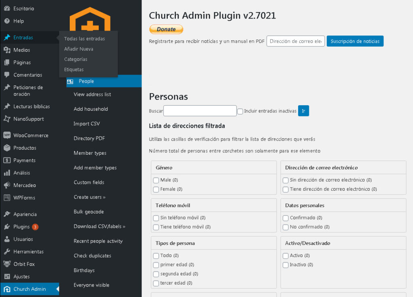
Task: Click the Escritorio dashboard icon
Action: click(x=7, y=8)
